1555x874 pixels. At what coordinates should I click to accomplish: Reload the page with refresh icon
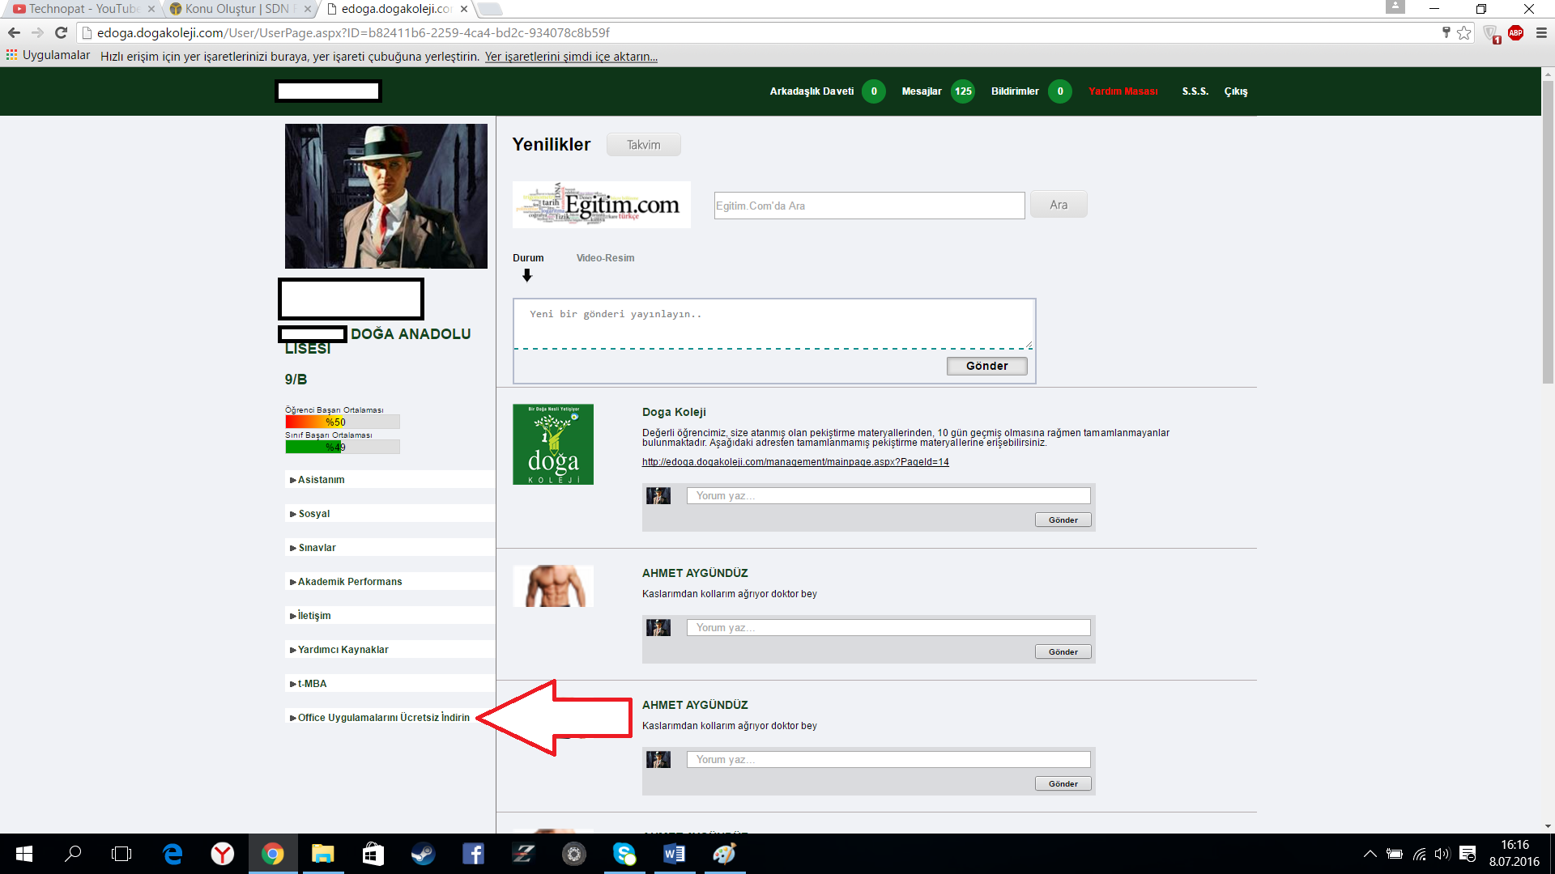click(x=61, y=33)
